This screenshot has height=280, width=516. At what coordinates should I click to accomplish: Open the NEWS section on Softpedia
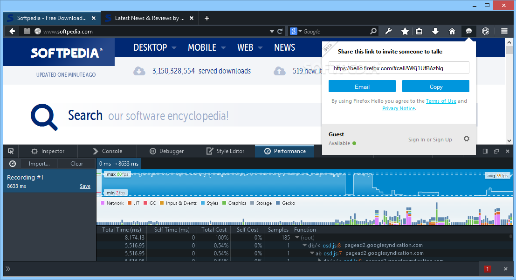[284, 47]
